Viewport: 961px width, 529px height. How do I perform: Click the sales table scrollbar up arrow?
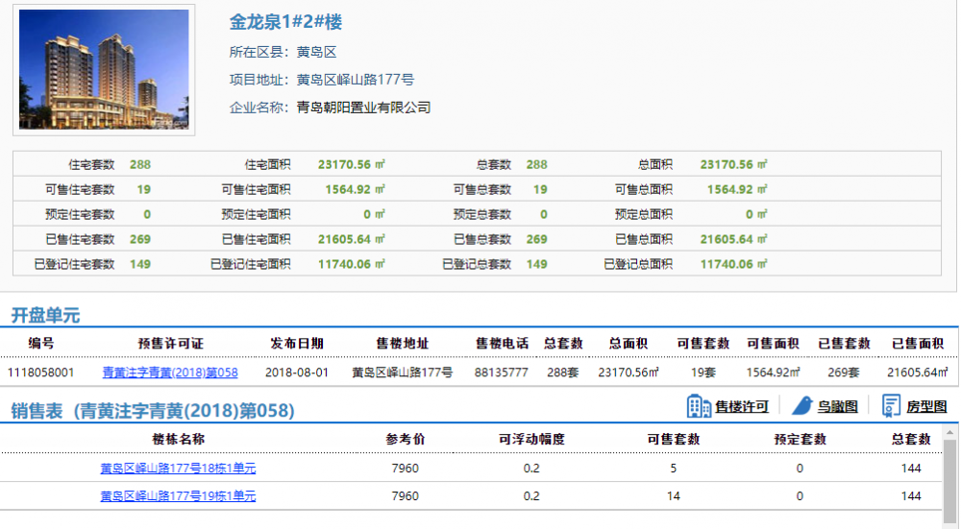coord(950,432)
